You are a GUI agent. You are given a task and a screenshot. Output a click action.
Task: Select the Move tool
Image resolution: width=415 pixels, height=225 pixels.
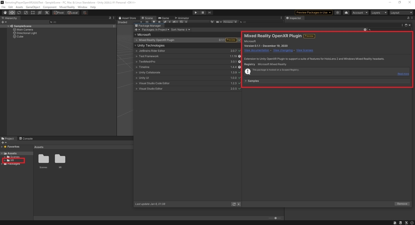tap(12, 12)
